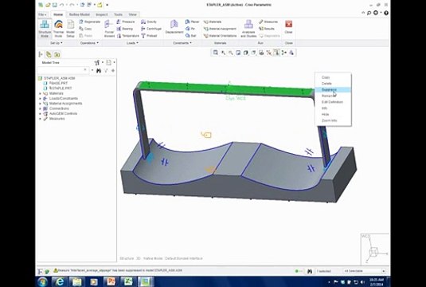This screenshot has width=426, height=287.
Task: Add a Preload
Action: point(149,36)
